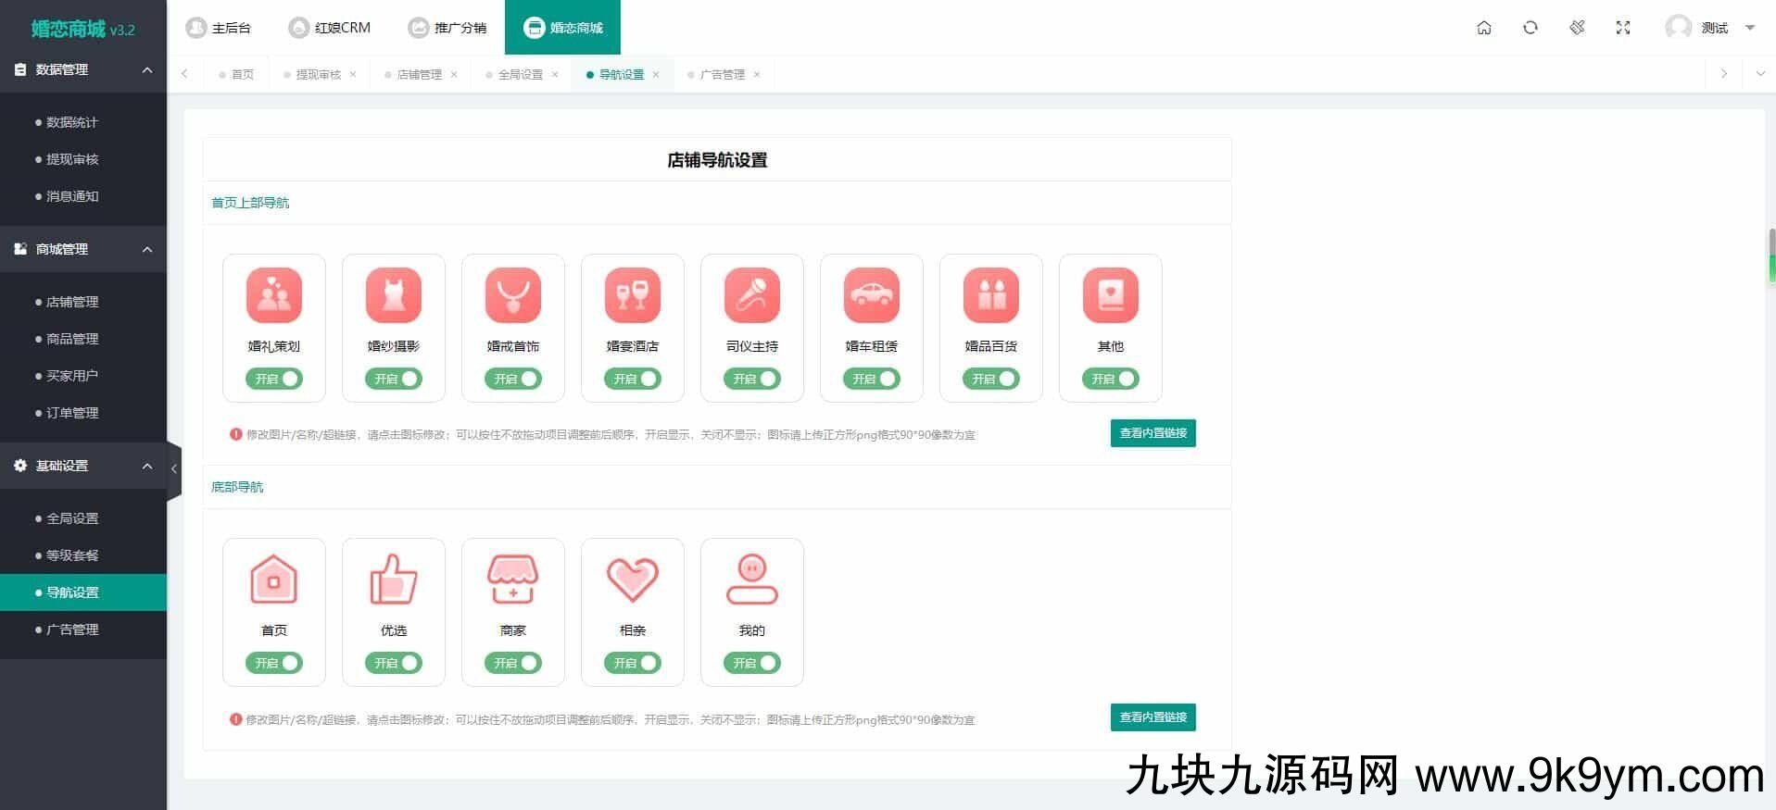Click the 婚礼策划 navigation icon

273,295
